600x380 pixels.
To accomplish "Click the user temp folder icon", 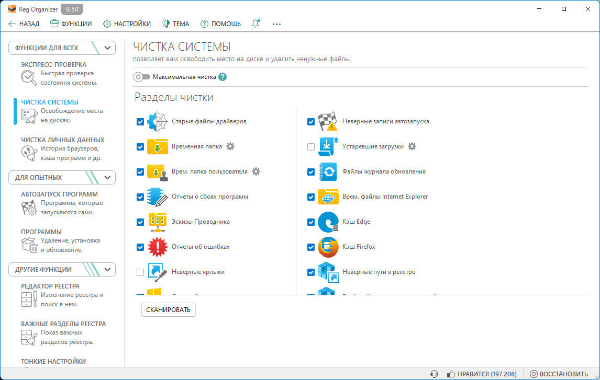I will coord(157,172).
